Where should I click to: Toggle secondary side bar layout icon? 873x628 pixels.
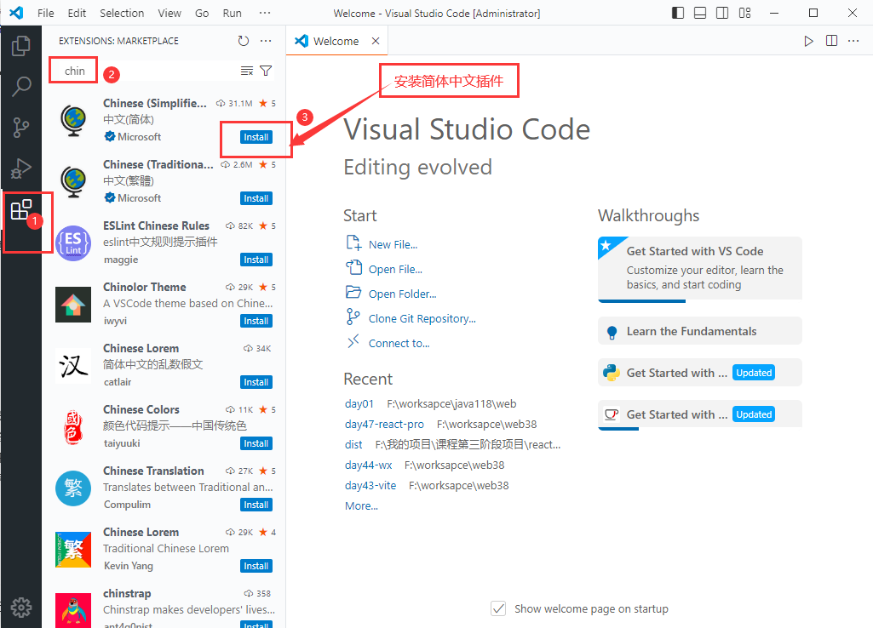click(722, 13)
